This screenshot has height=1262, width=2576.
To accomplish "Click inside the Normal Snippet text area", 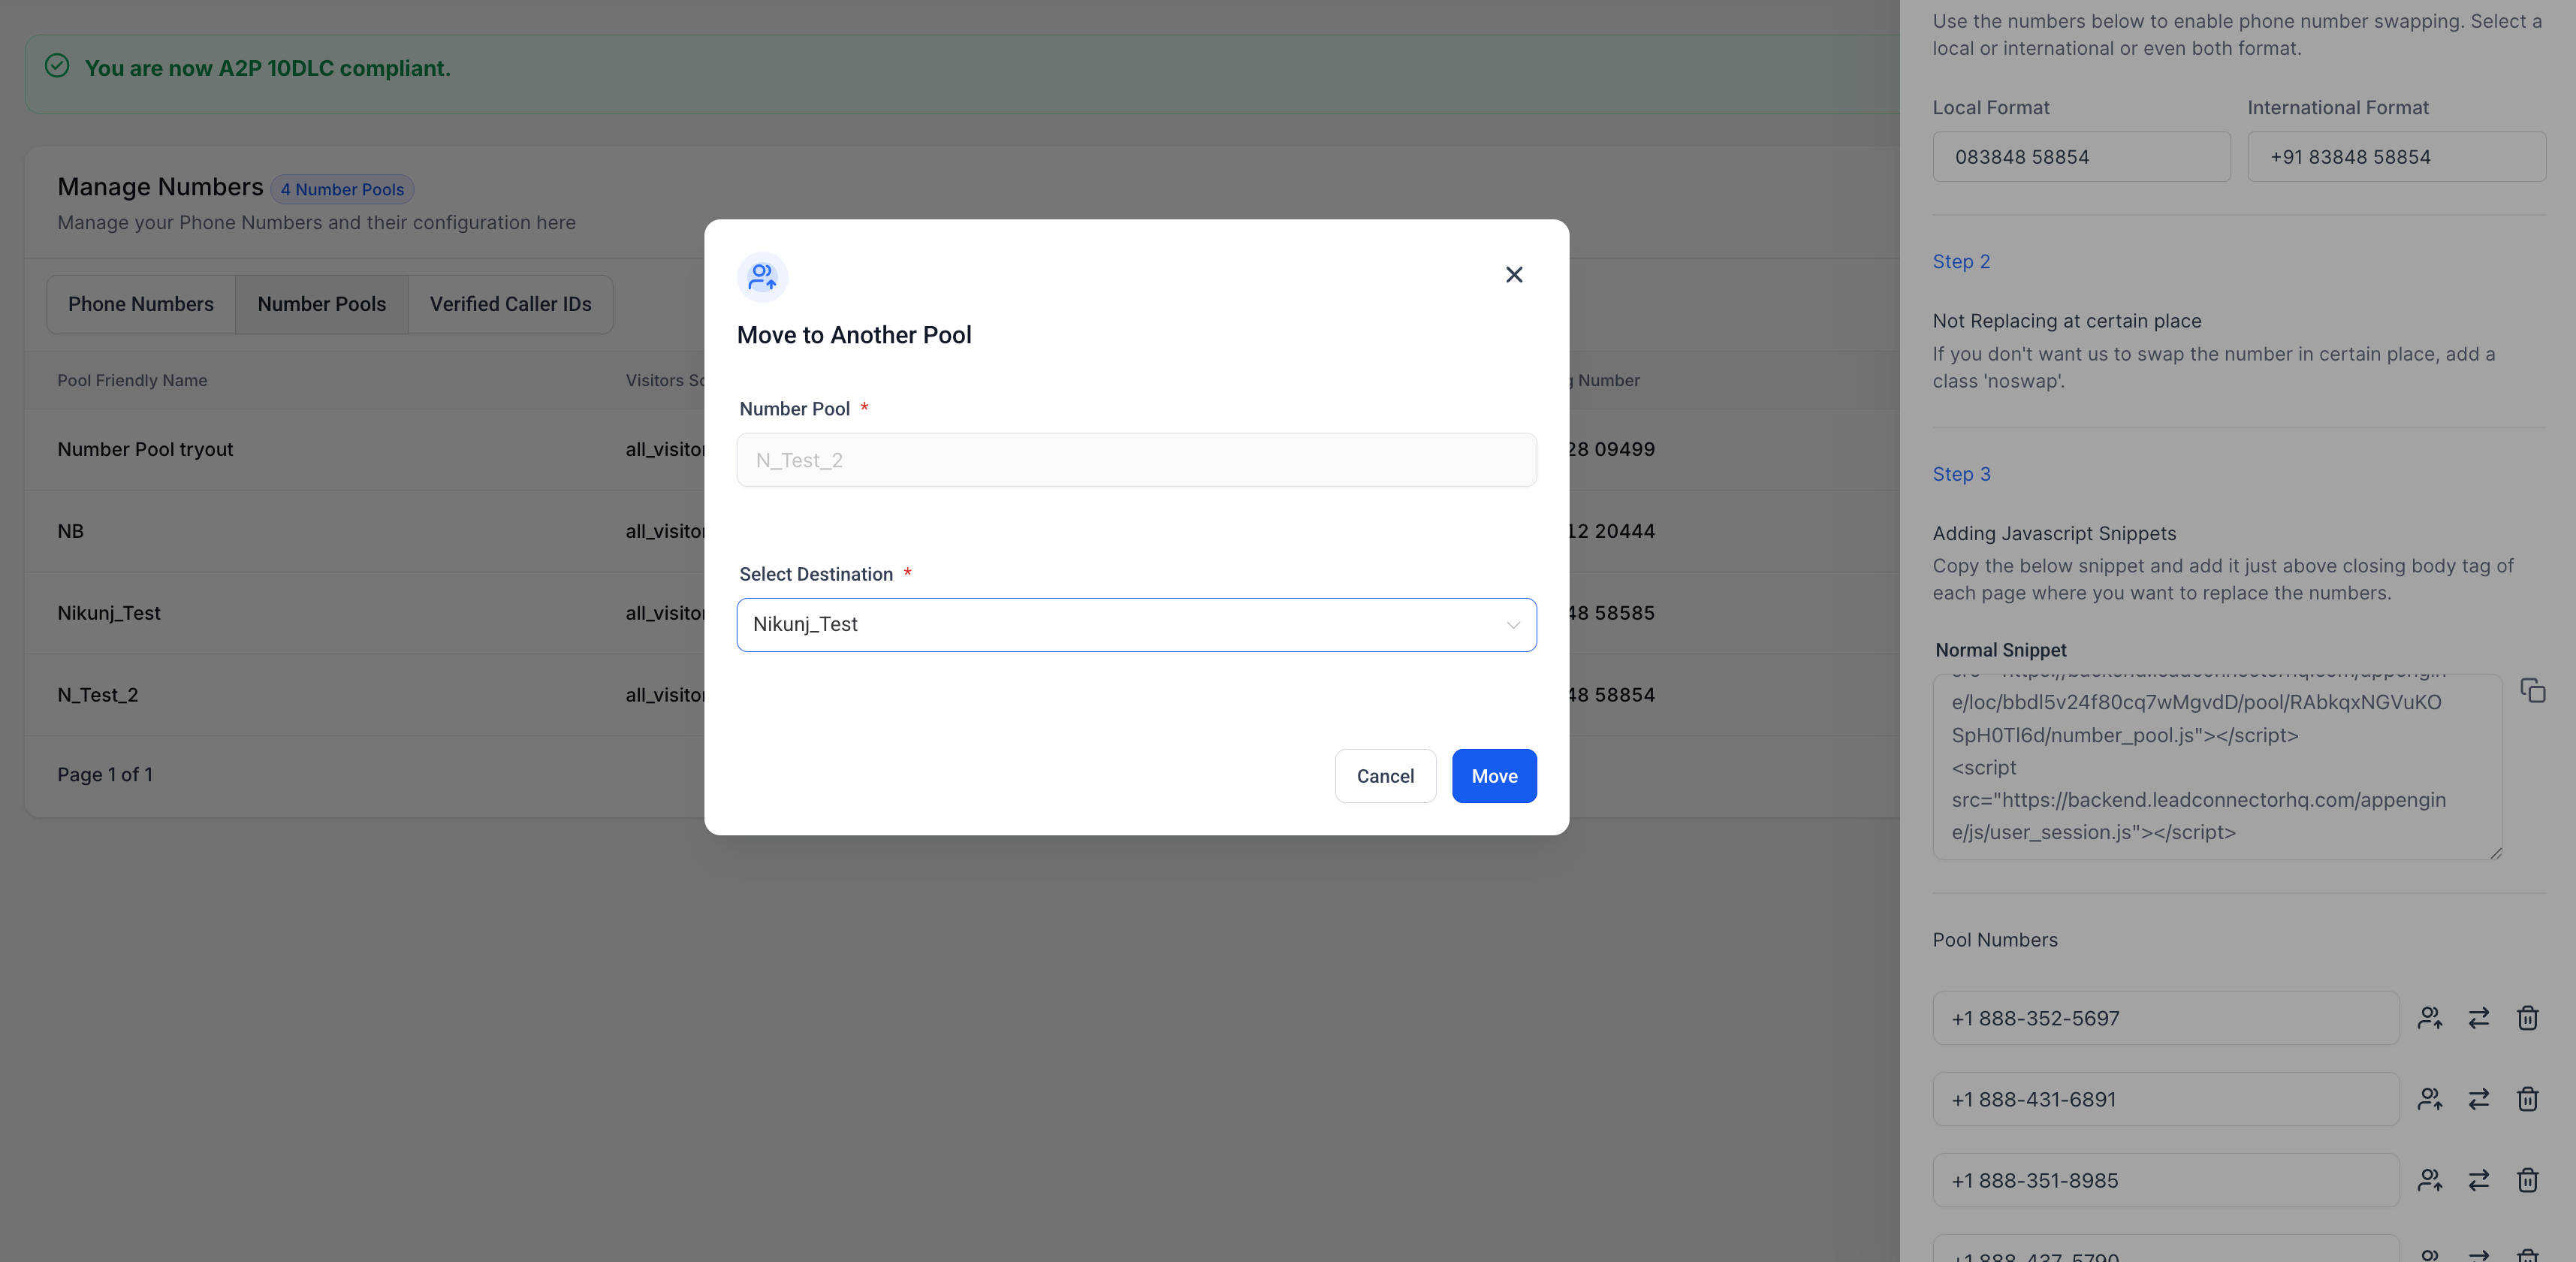I will (x=2217, y=767).
